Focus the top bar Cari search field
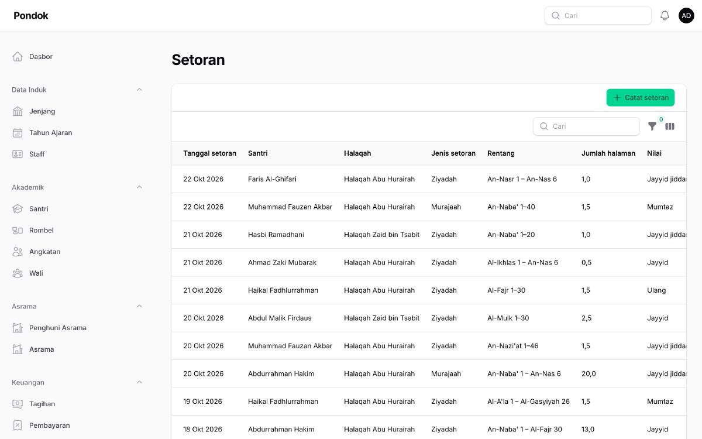 coord(598,16)
